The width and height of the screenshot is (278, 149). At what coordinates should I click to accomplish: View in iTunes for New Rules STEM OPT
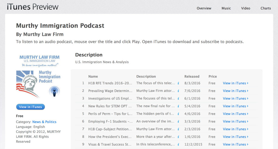coord(235,106)
